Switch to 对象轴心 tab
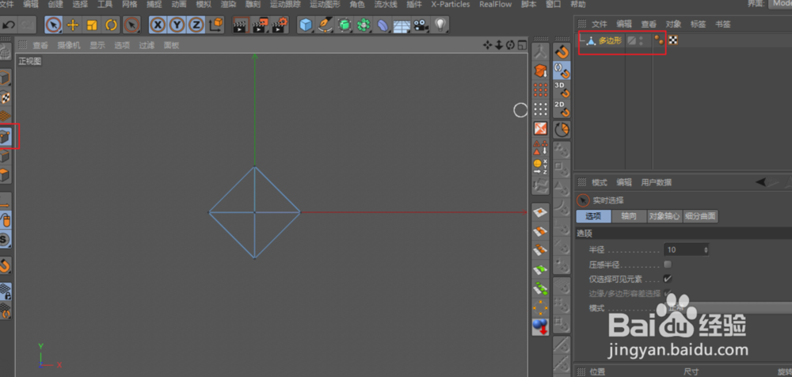 pyautogui.click(x=664, y=216)
